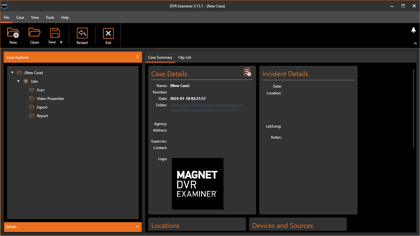Minimize the DVR Examiner window
The width and height of the screenshot is (420, 236).
(392, 6)
